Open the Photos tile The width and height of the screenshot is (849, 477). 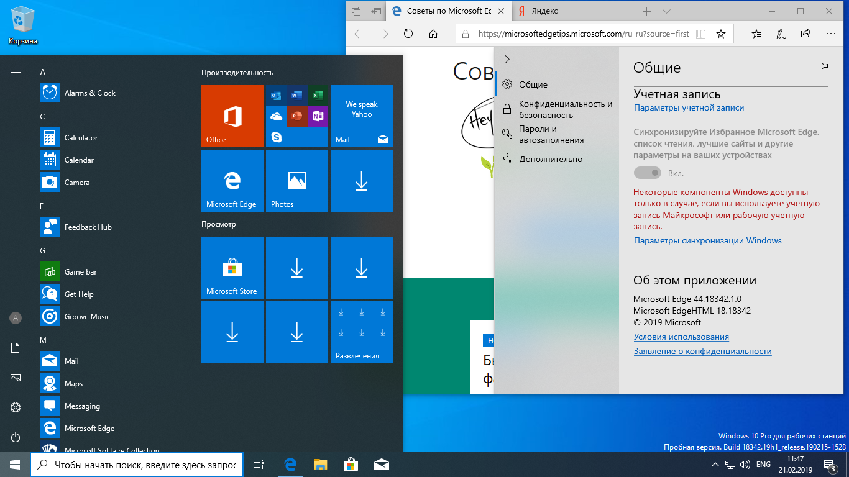pyautogui.click(x=297, y=181)
